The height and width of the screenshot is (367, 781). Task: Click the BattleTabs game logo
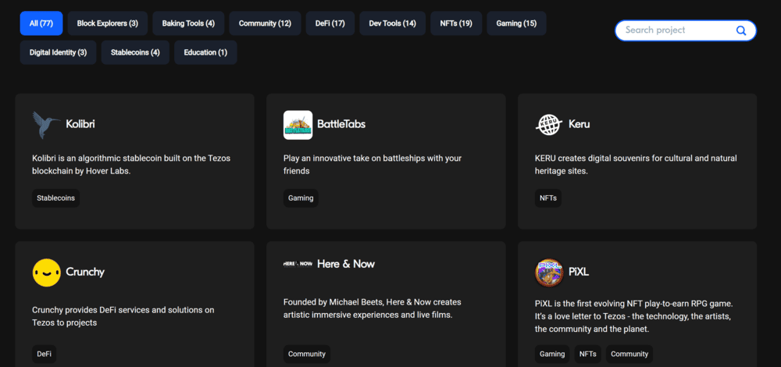[x=298, y=124]
